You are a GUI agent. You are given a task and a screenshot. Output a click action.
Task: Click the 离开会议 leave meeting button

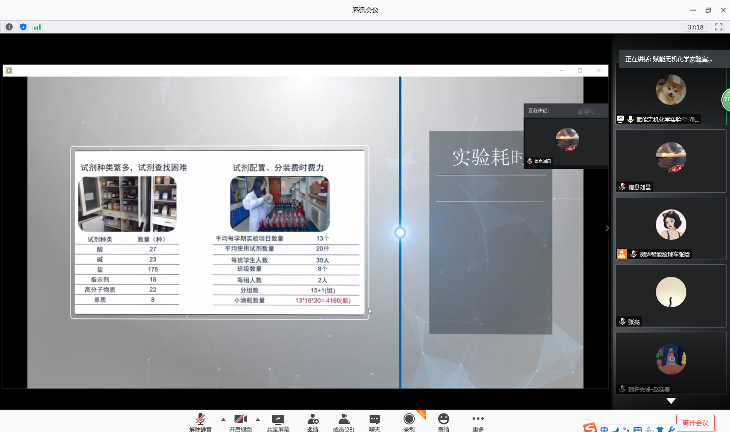(695, 422)
